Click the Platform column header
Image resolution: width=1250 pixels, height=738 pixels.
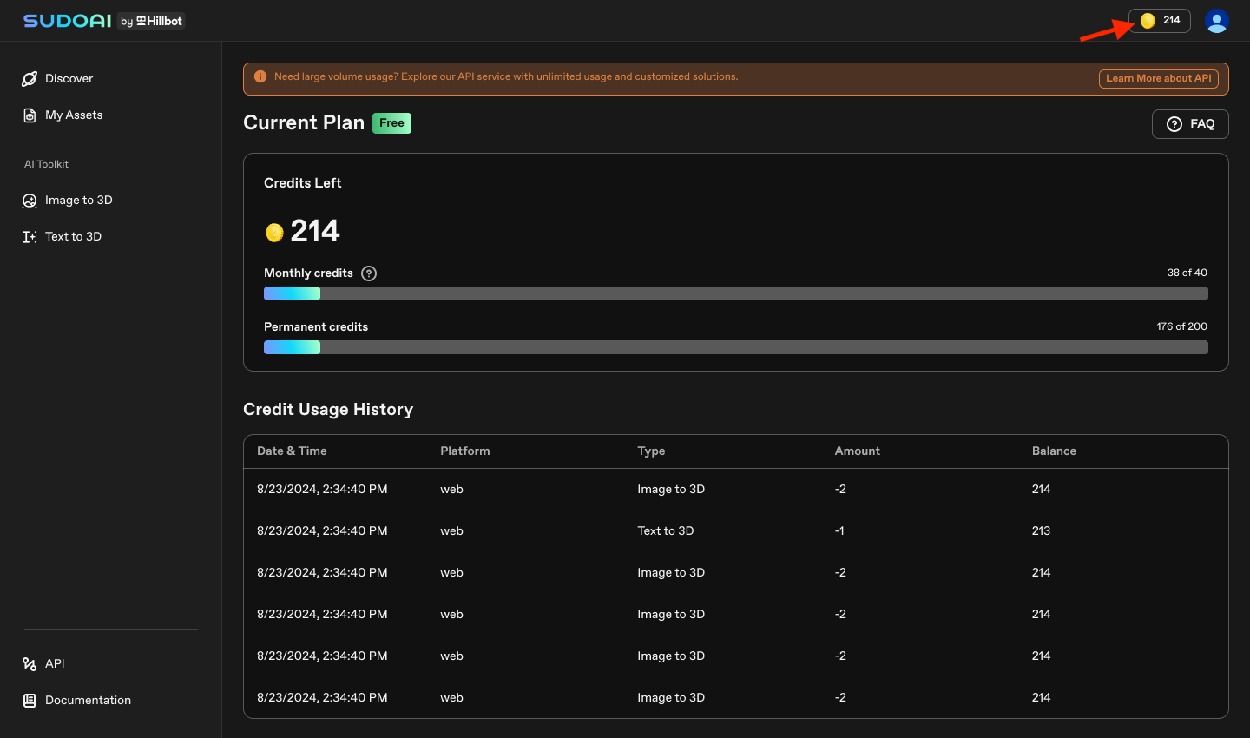(x=465, y=451)
